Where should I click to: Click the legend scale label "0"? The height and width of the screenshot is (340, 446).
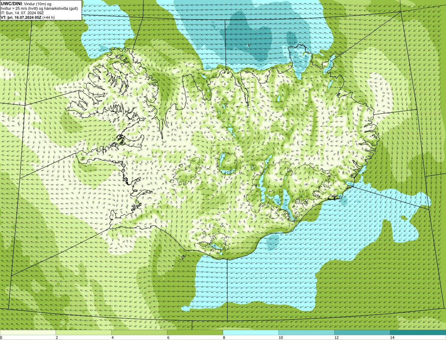click(1, 338)
